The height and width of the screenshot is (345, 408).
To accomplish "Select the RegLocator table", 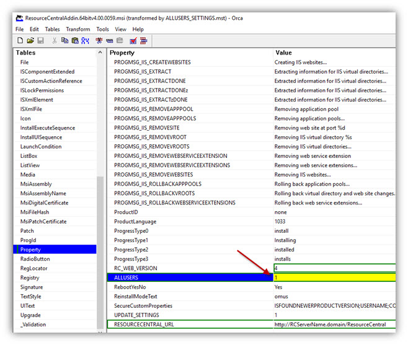I will point(34,268).
